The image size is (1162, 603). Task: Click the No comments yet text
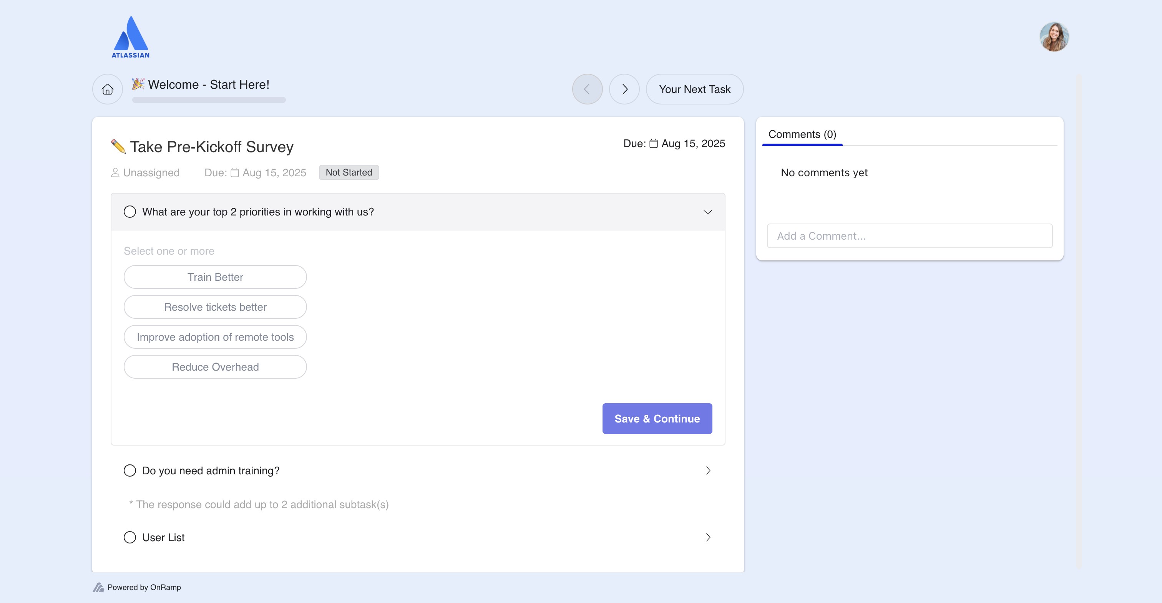pos(824,173)
